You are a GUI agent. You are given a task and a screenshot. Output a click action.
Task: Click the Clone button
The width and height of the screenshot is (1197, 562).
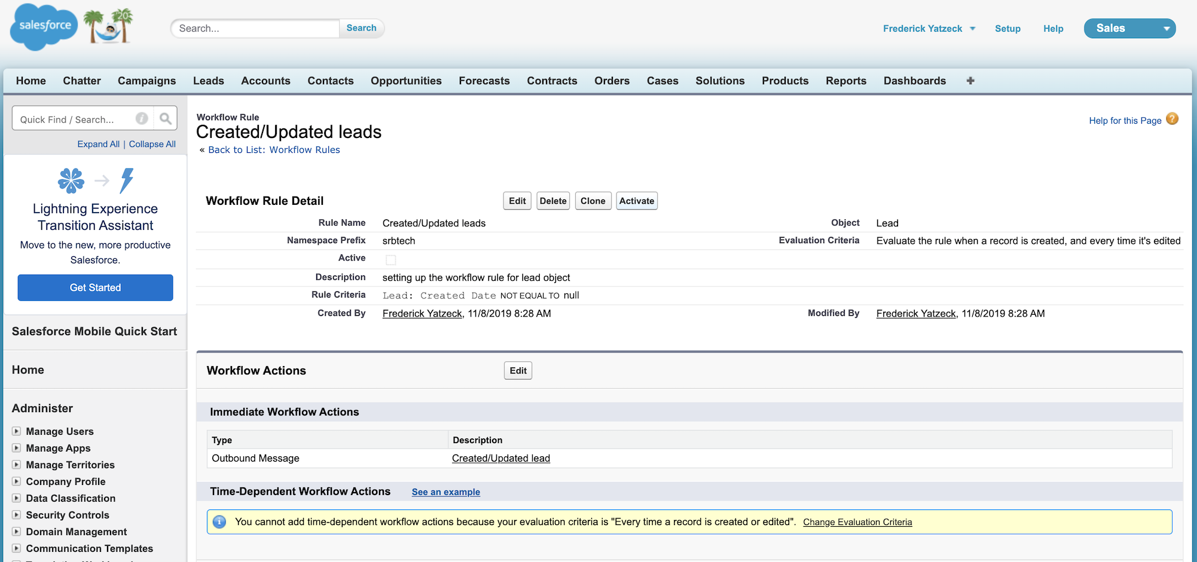tap(593, 201)
